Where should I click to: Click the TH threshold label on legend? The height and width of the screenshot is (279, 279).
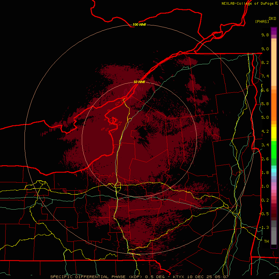point(266,241)
